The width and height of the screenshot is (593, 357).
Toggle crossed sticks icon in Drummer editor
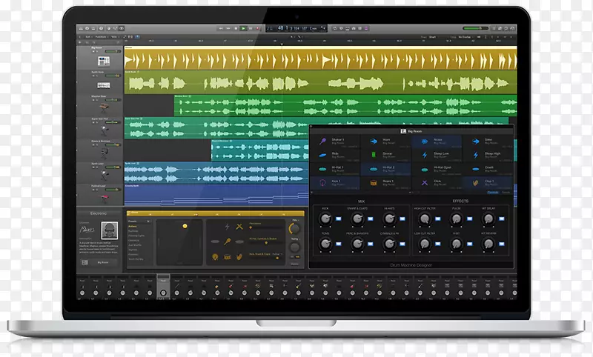pos(239,227)
